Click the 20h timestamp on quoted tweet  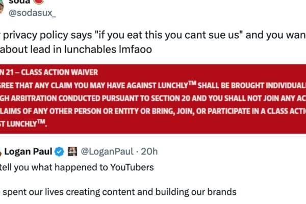[148, 151]
